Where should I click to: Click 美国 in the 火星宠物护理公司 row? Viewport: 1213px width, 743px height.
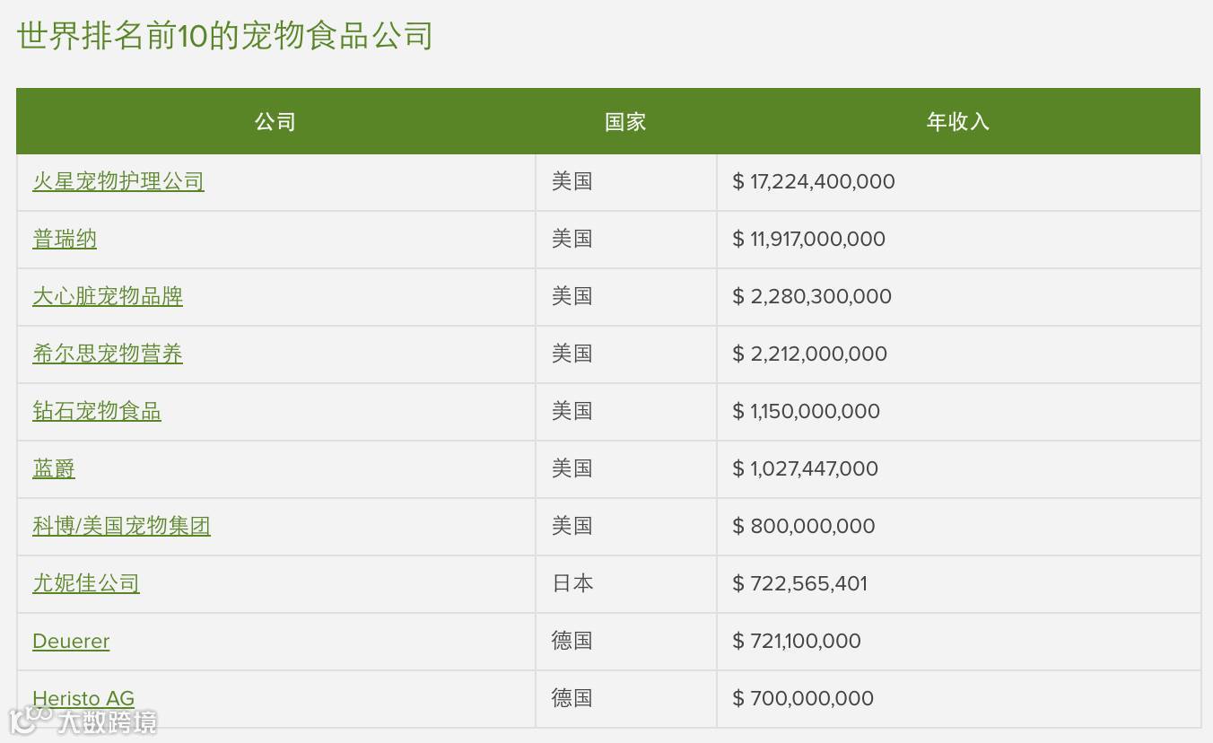coord(572,181)
